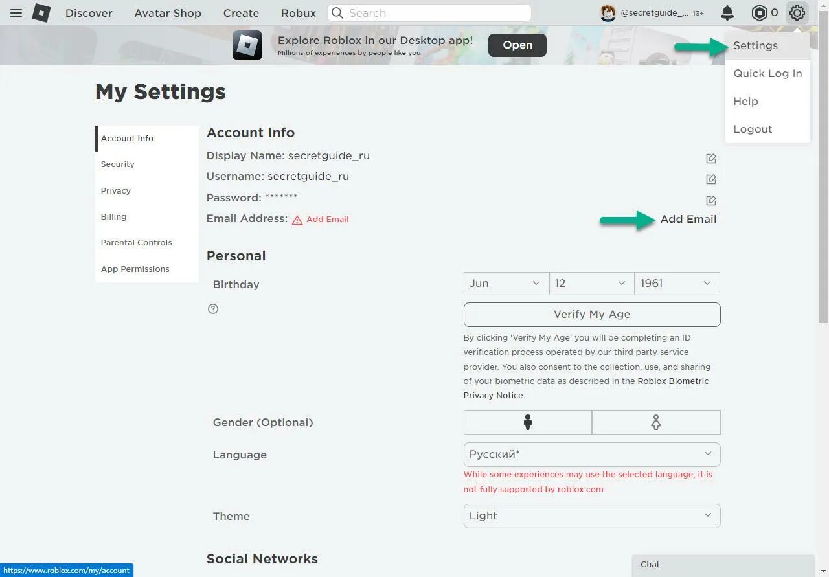This screenshot has height=577, width=829.
Task: Select Quick Log In menu item
Action: 767,74
